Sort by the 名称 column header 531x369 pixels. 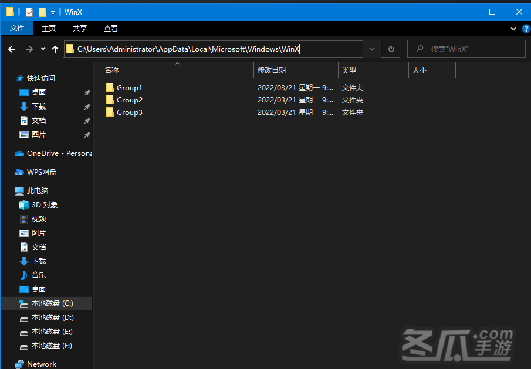coord(111,70)
